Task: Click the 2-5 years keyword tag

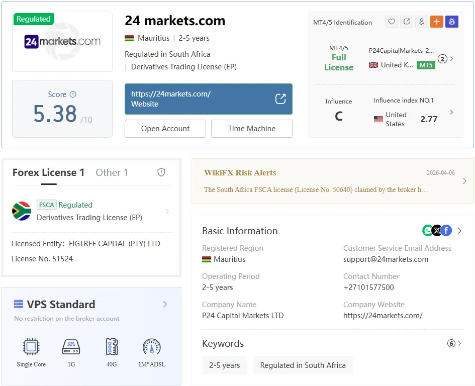Action: pos(225,365)
